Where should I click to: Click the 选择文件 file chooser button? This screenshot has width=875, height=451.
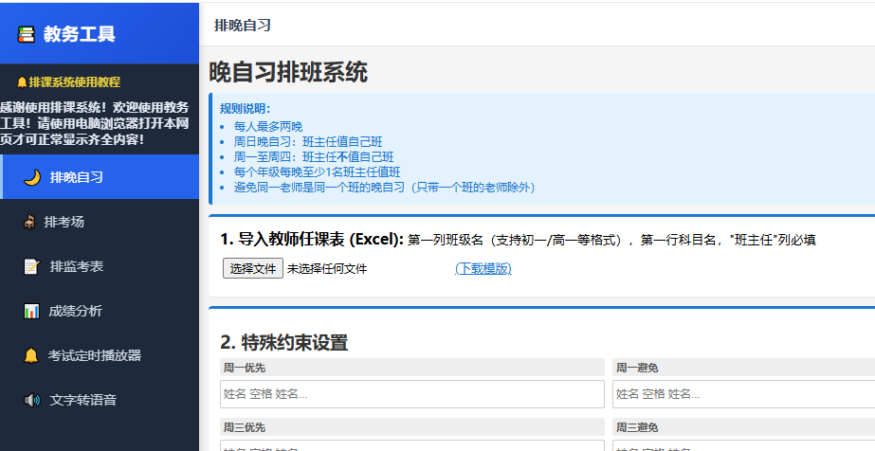(x=253, y=268)
